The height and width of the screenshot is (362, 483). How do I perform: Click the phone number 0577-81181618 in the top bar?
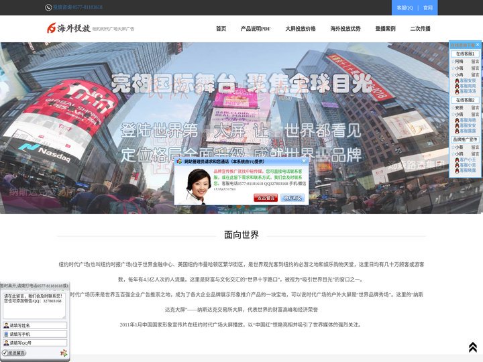pyautogui.click(x=87, y=7)
